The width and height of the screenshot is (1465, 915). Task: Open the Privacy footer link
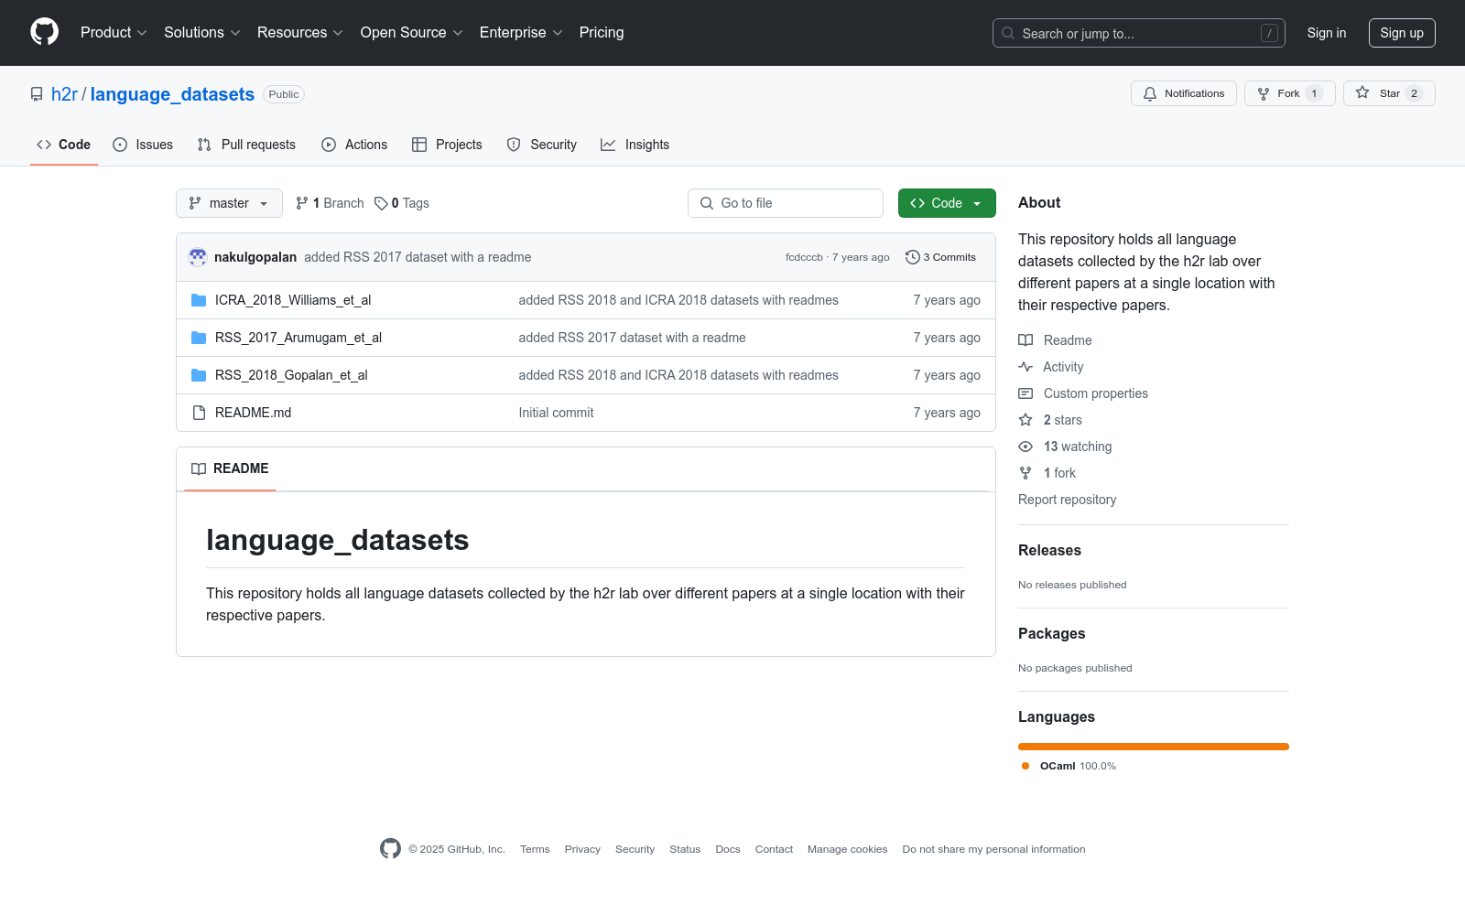click(x=582, y=849)
